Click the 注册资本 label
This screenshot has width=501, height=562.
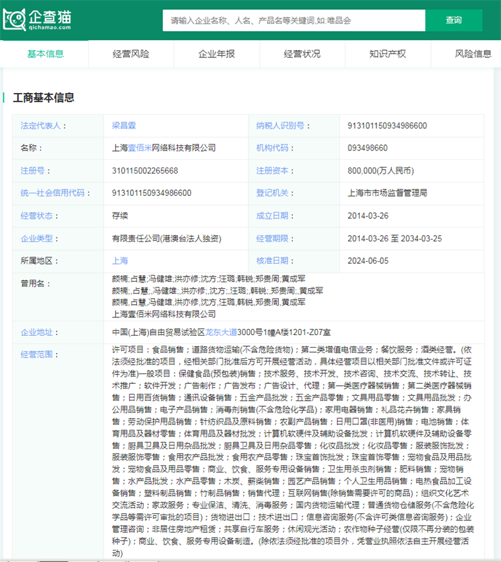click(x=272, y=171)
